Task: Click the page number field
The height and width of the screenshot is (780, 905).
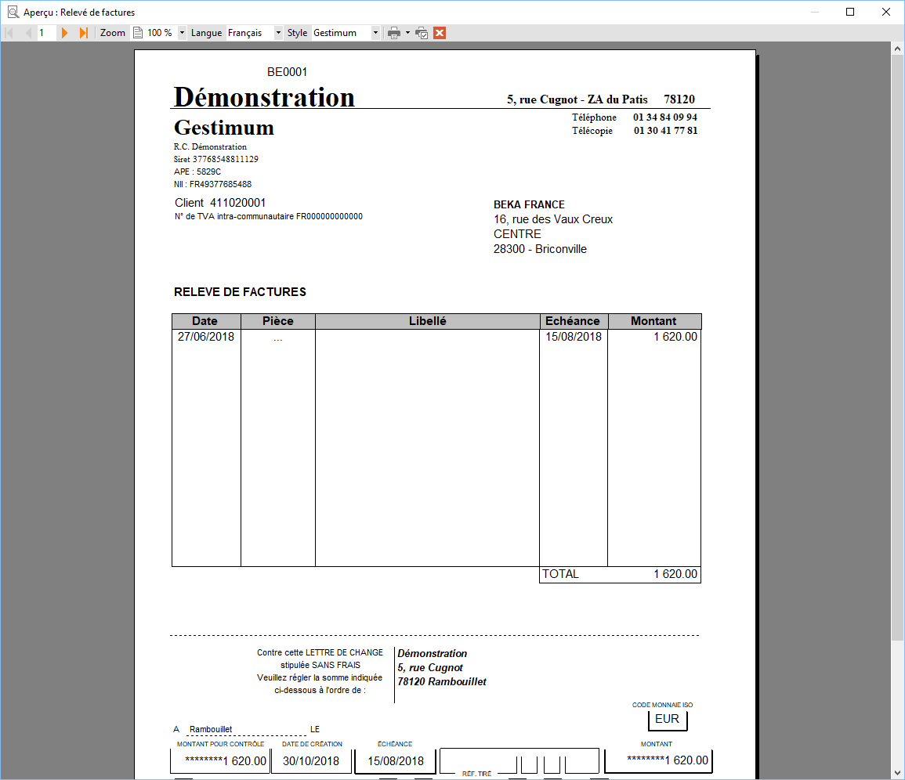Action: (x=46, y=33)
